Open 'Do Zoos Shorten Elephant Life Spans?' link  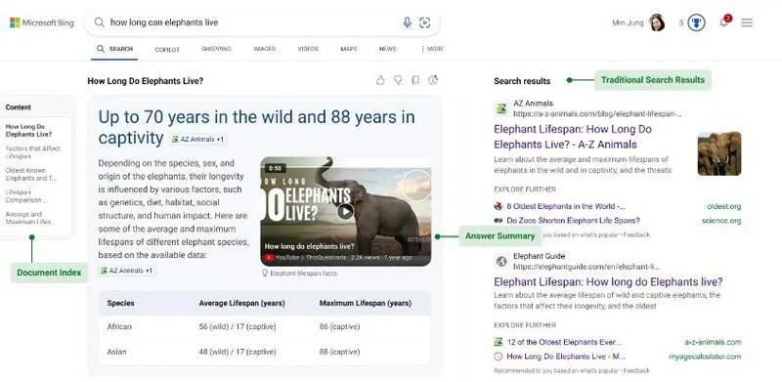click(573, 221)
